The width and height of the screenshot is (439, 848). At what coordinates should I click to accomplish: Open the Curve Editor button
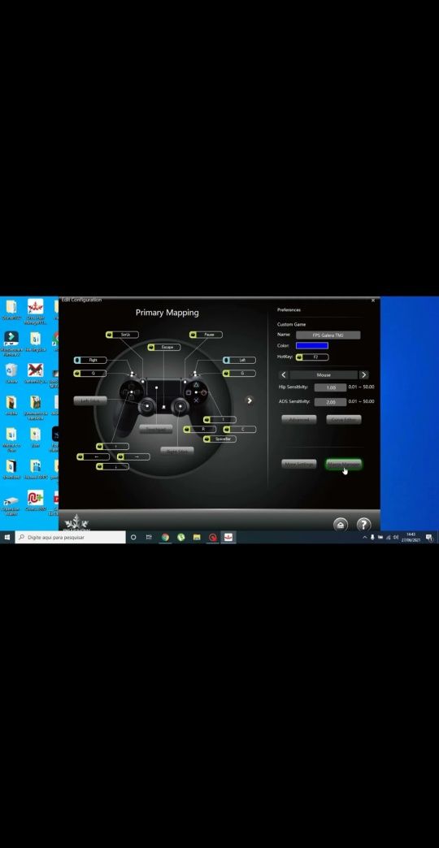point(344,419)
